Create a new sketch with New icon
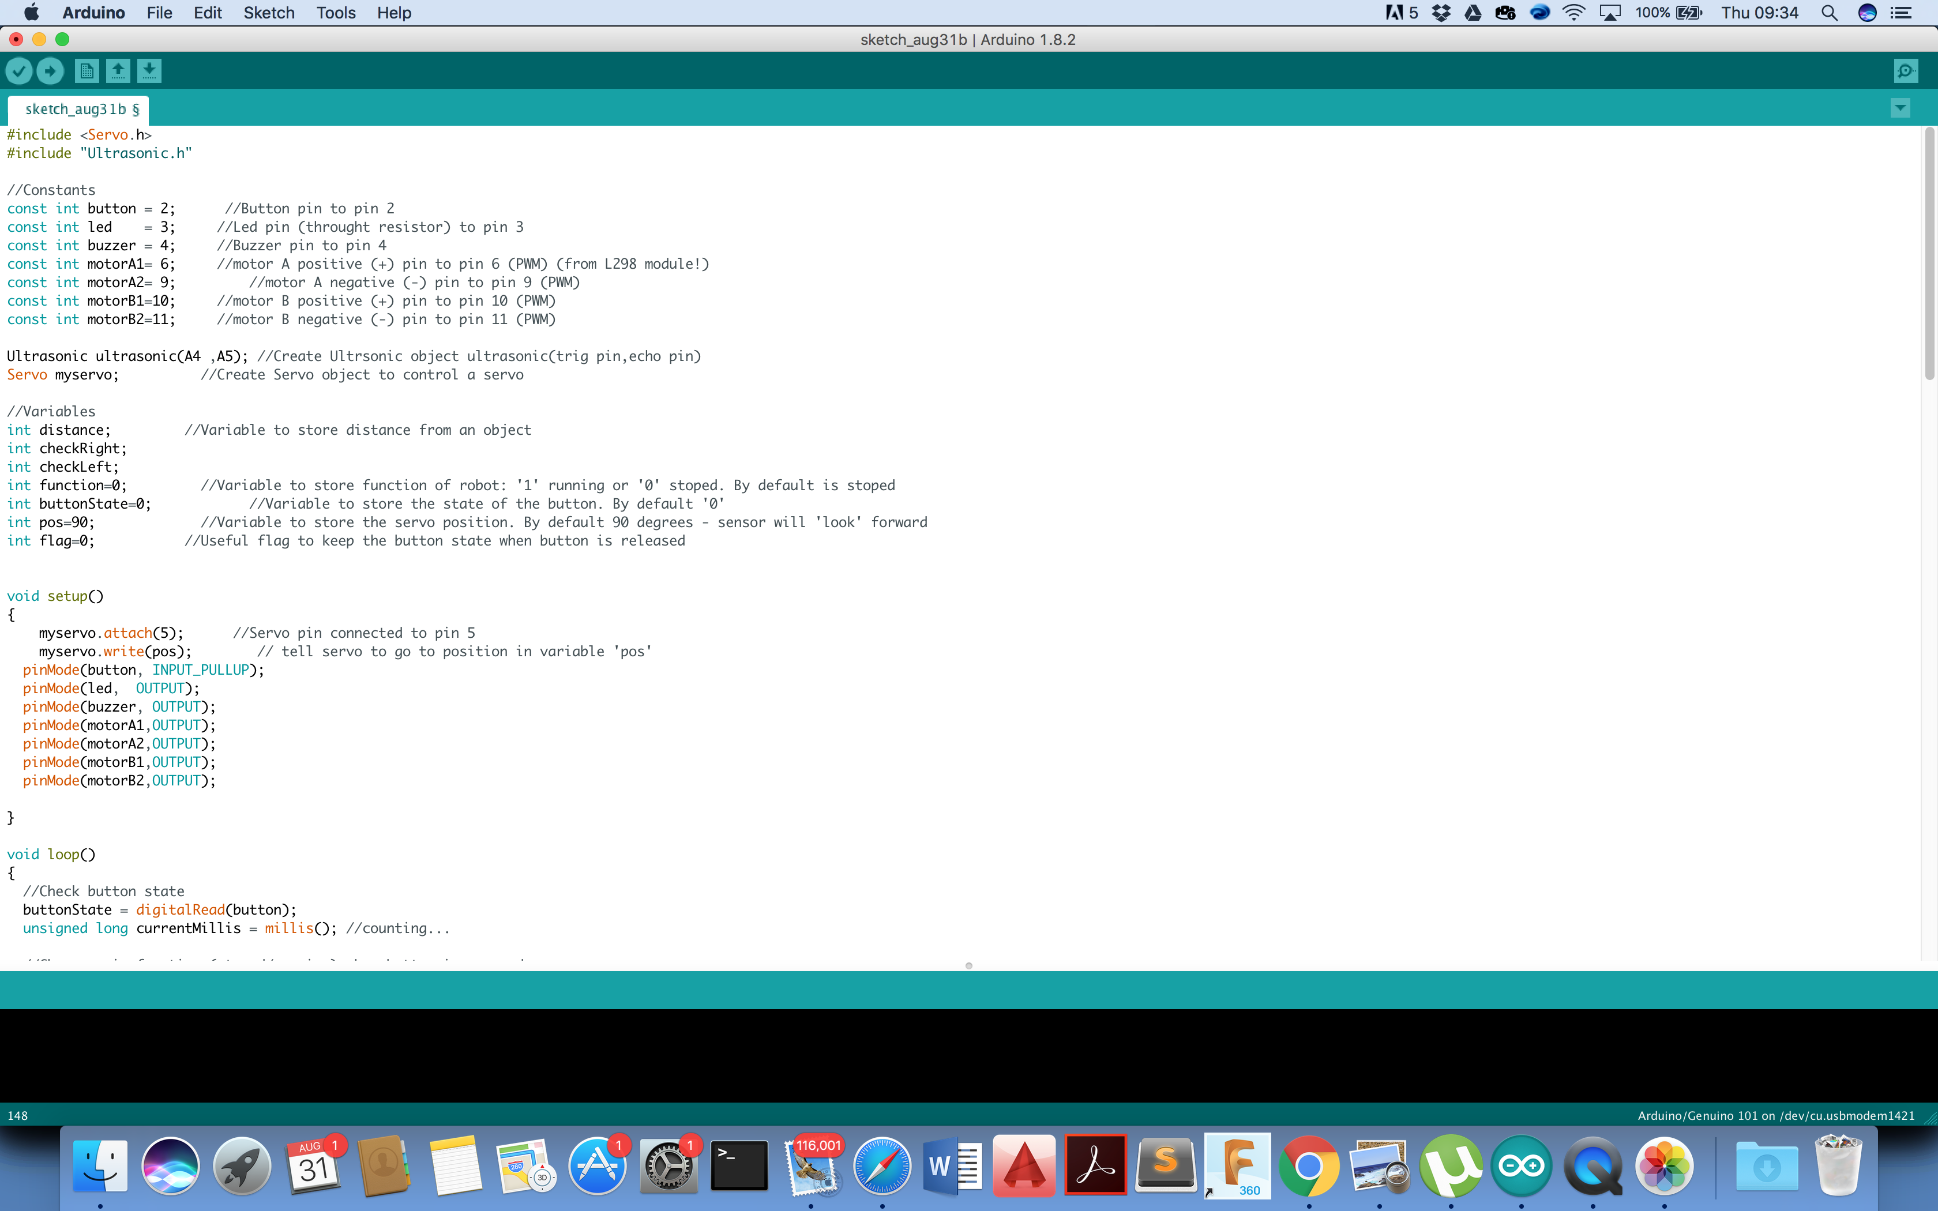 pyautogui.click(x=87, y=72)
